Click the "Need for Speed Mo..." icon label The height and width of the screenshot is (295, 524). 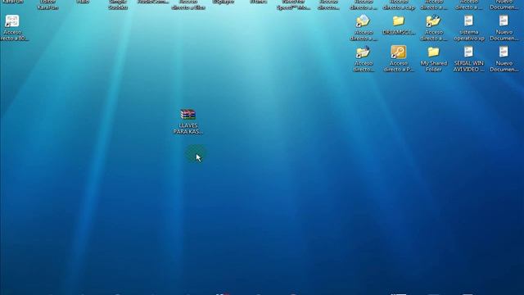pos(293,4)
